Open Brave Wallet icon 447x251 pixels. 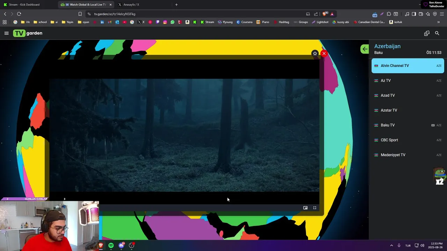pos(421,14)
